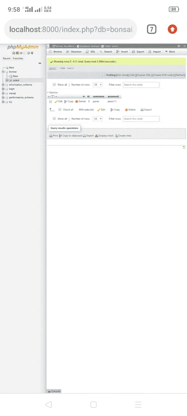Click the Export icon in query results operations
Viewport: 187px width, 416px height.
84,136
